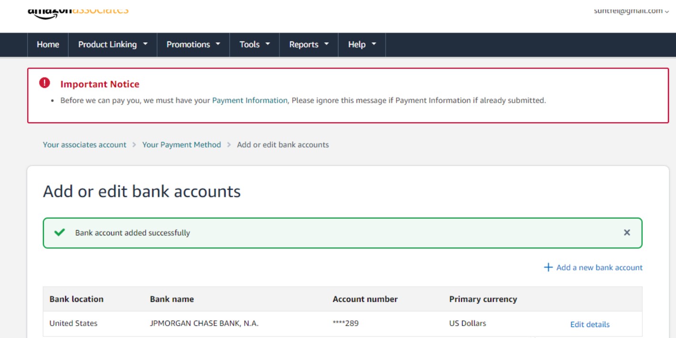Open the Reports menu
This screenshot has height=338, width=676.
[309, 44]
